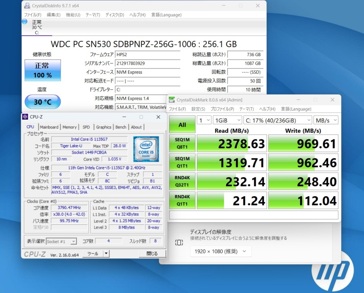Open CrystalDiskMark ヘルプ(H) menu

(x=267, y=109)
